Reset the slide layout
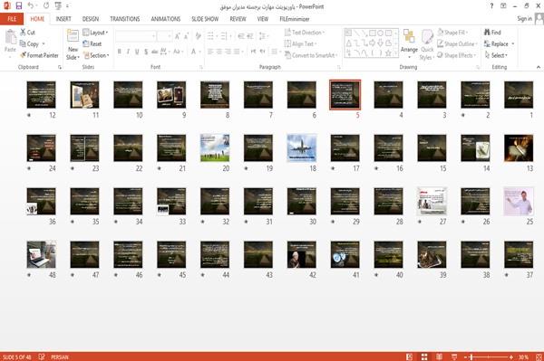This screenshot has height=361, width=544. pos(92,43)
